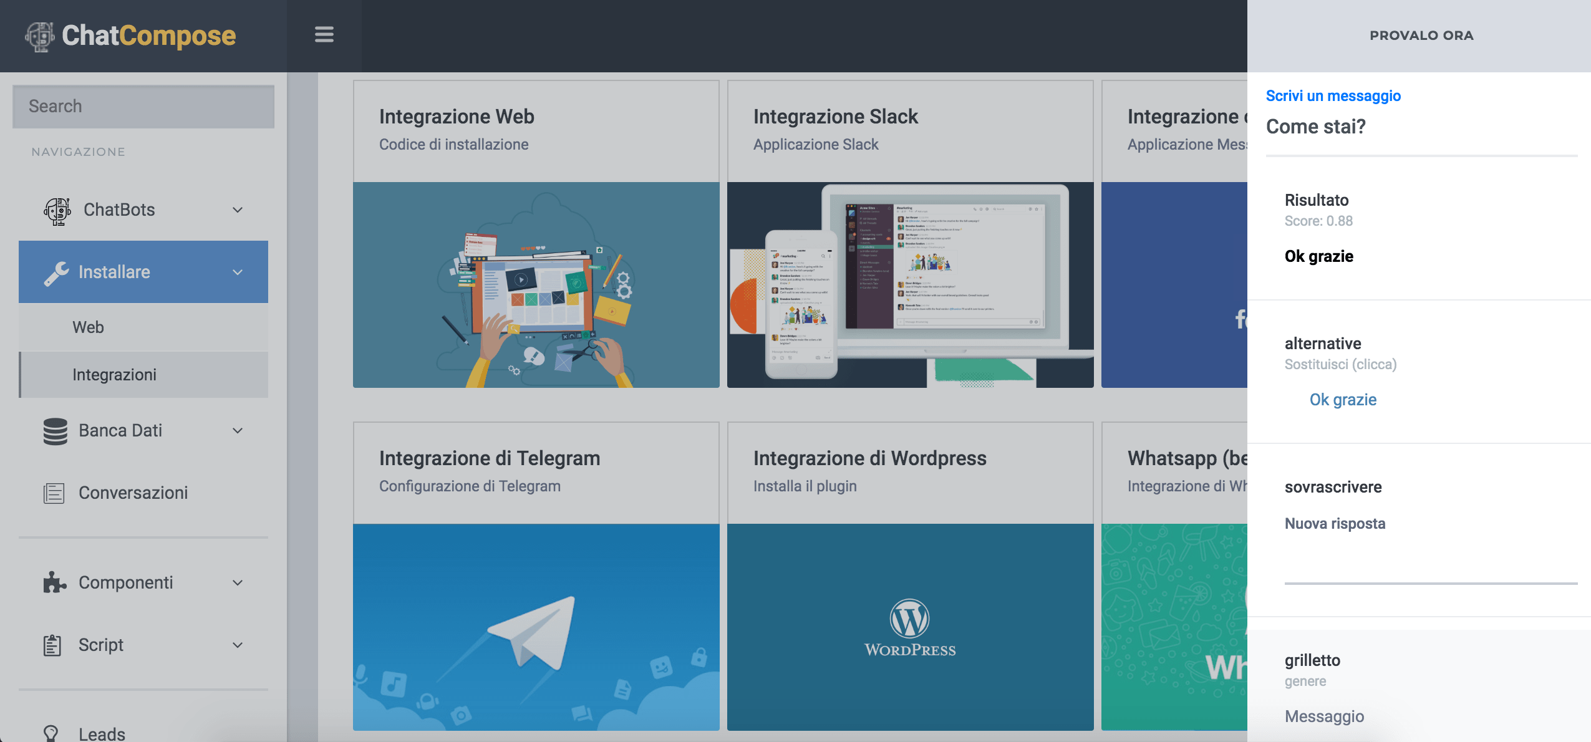
Task: Select the Installare navigation item
Action: pyautogui.click(x=143, y=272)
